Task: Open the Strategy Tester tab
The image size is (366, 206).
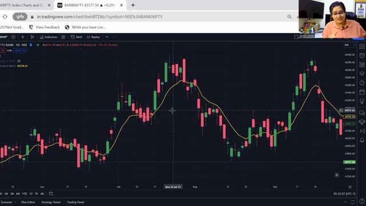Action: [x=51, y=202]
